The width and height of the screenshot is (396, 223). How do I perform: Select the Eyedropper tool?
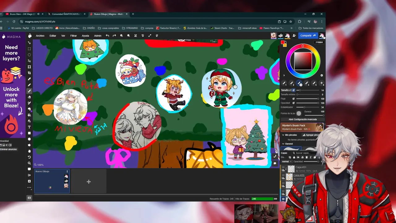(29, 79)
